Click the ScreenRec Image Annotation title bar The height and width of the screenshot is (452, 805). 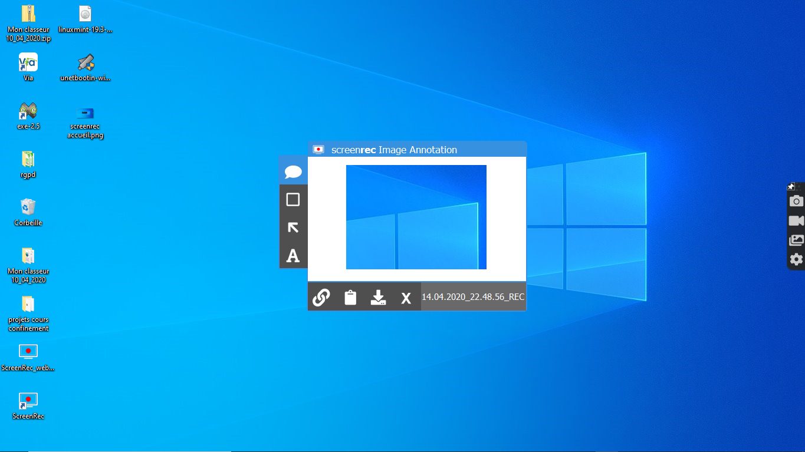pyautogui.click(x=417, y=150)
